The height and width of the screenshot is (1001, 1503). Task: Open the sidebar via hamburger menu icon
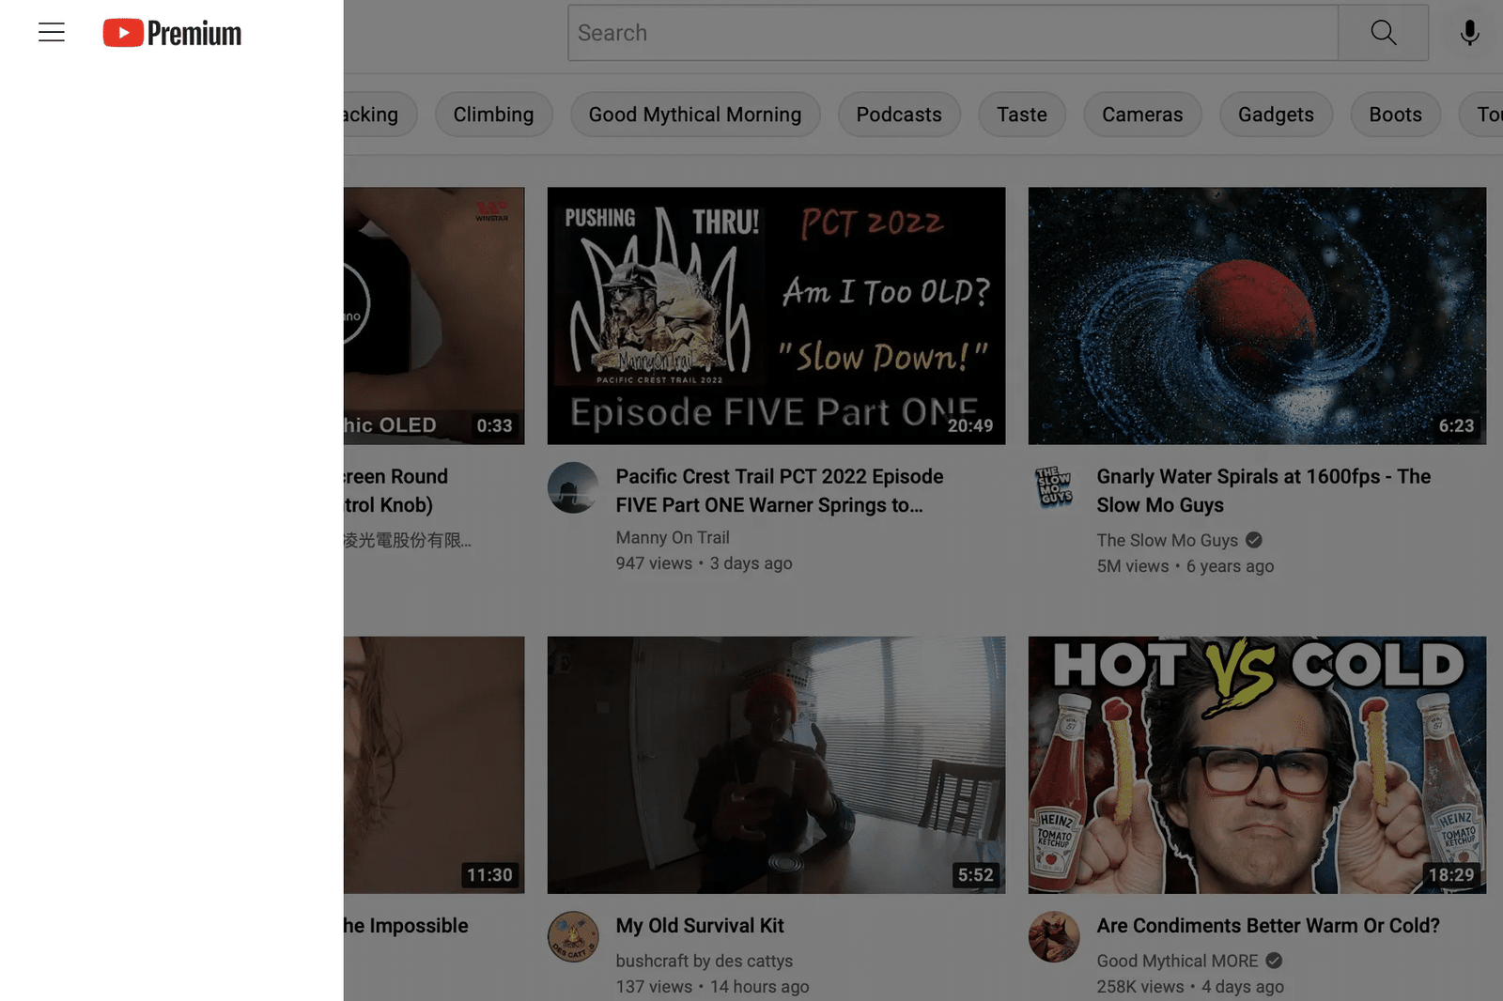pyautogui.click(x=52, y=32)
